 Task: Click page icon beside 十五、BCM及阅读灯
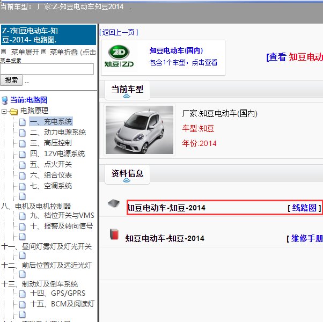coord(22,304)
